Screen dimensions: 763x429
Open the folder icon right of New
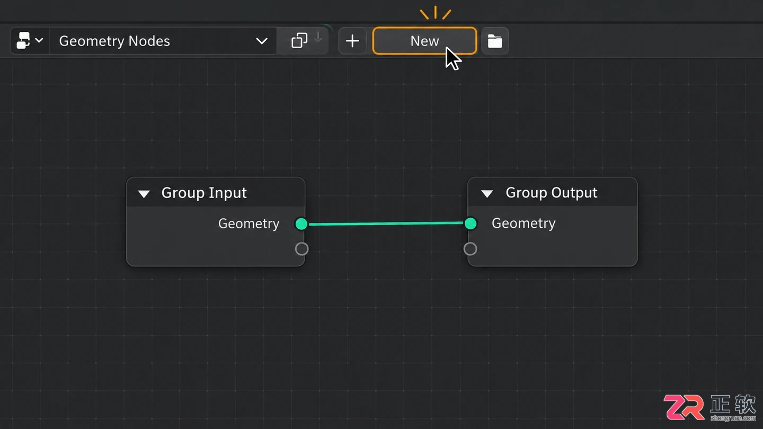(495, 41)
